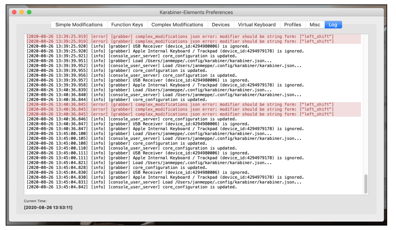Click Apple Internal Keyboard line at 13:39:39.958
The width and height of the screenshot is (396, 230).
point(165,85)
